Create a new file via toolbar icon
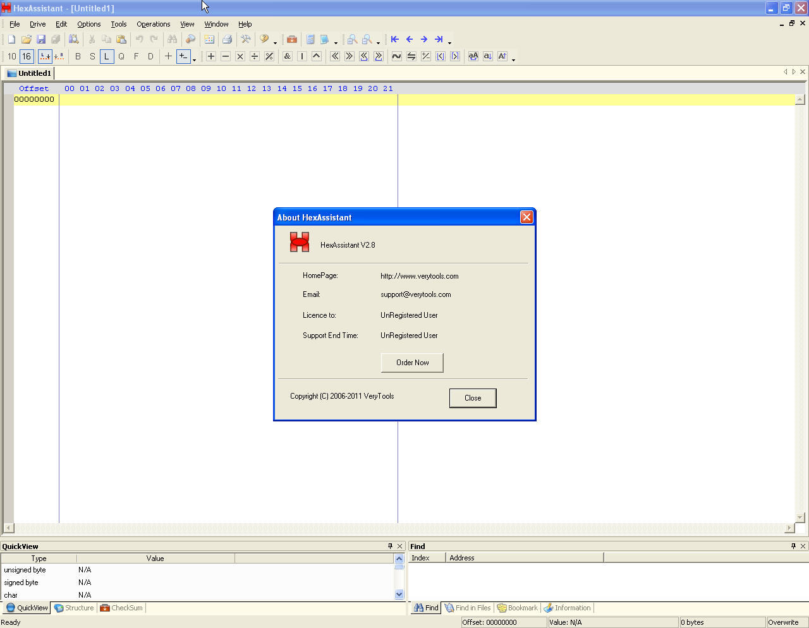 click(11, 39)
